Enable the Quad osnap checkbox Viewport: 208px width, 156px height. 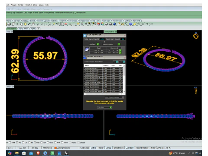coord(48,143)
